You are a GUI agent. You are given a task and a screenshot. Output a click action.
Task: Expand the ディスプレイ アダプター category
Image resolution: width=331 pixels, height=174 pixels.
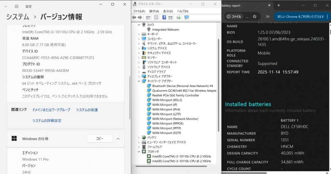[139, 77]
